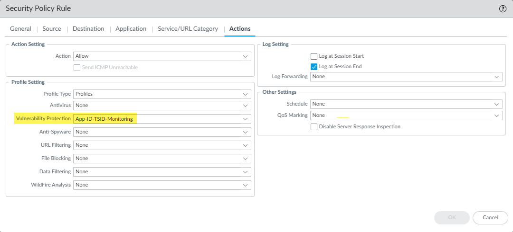Screen dimensions: 513x232
Task: Select the Application tab
Action: pyautogui.click(x=131, y=29)
